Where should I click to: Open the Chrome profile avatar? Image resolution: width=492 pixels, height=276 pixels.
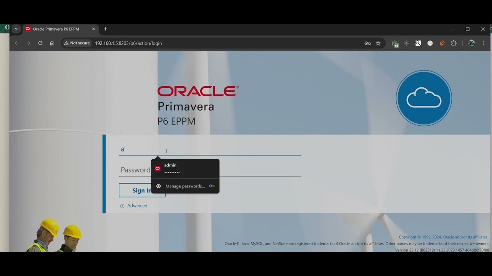[x=471, y=43]
